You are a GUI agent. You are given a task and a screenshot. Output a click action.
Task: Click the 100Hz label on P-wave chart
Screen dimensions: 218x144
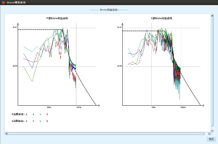[x=78, y=107]
